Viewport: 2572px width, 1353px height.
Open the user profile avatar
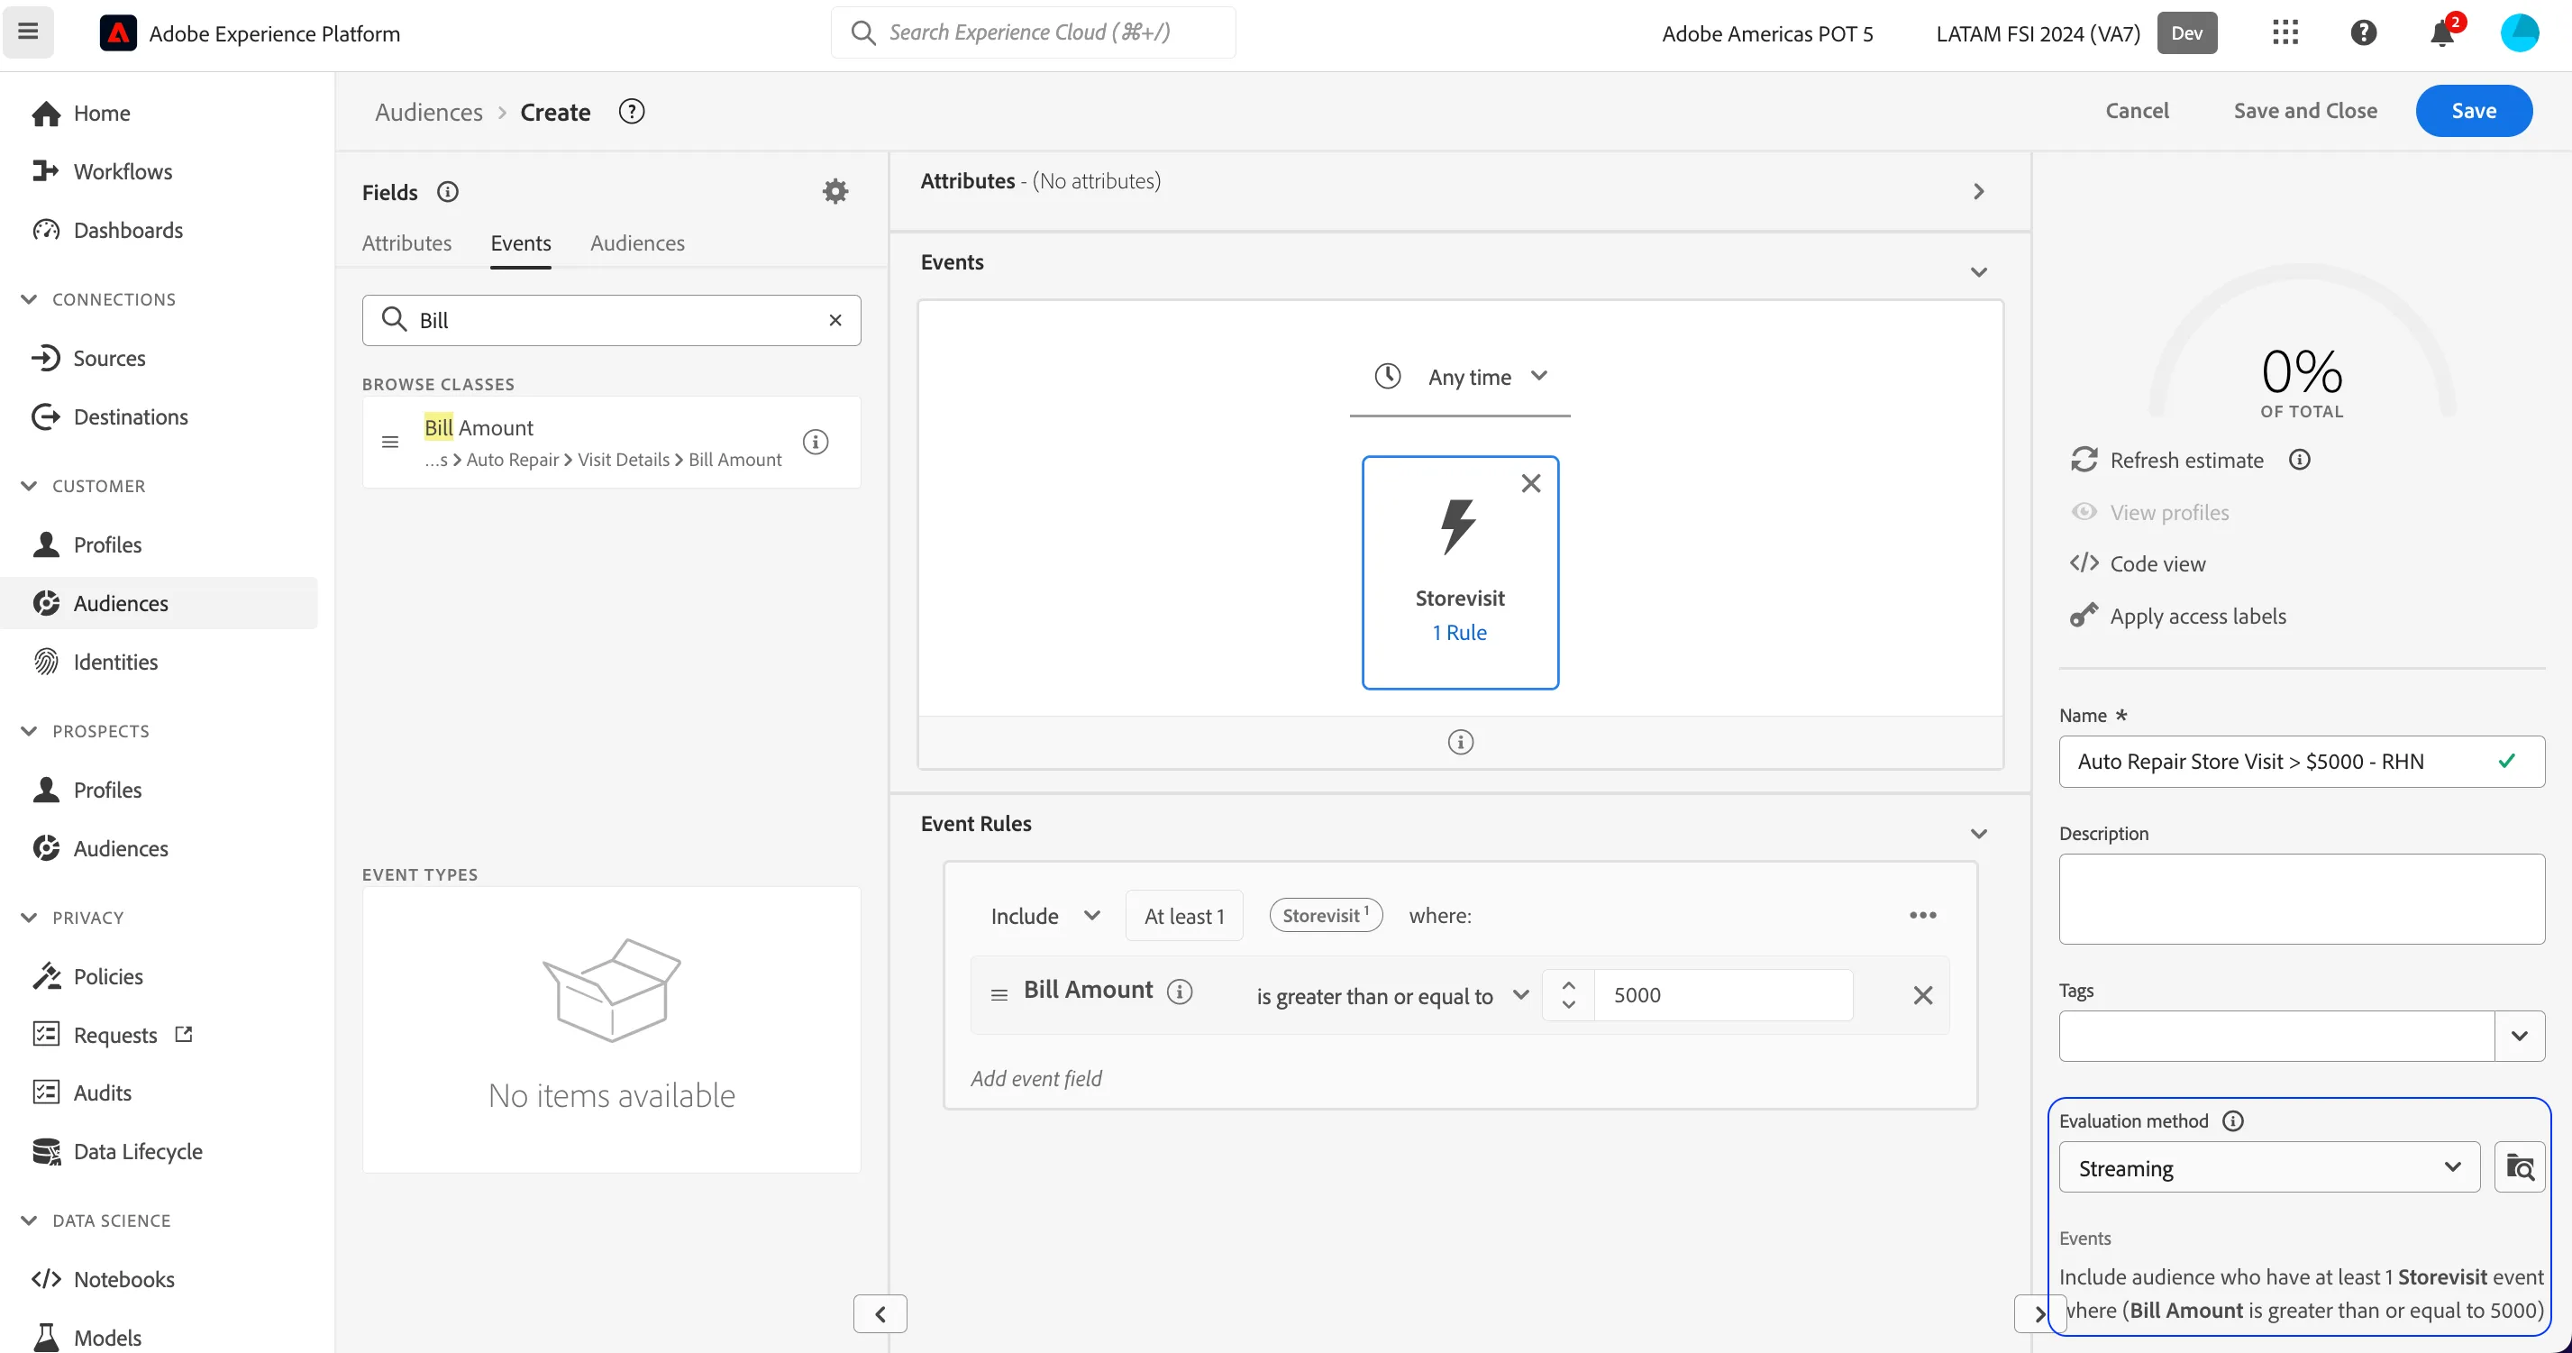pyautogui.click(x=2518, y=33)
